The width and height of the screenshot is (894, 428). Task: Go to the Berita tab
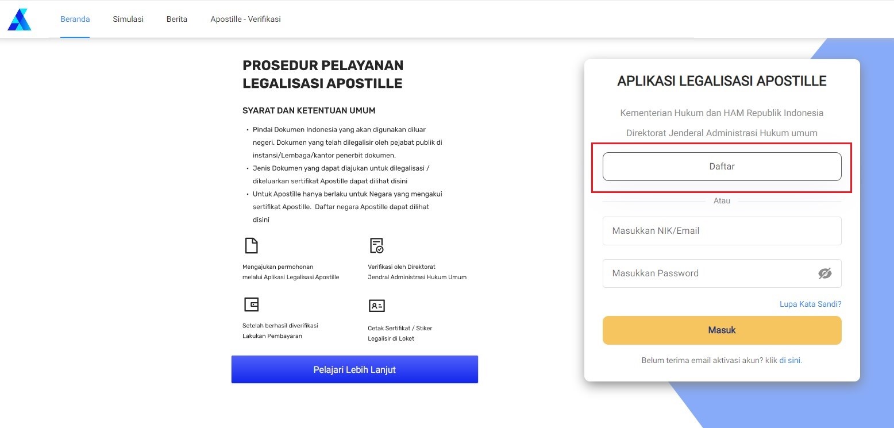(177, 19)
